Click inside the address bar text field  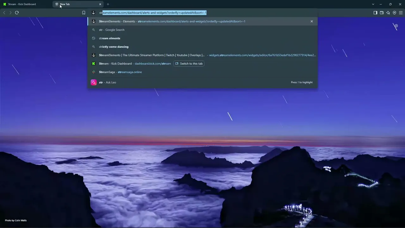(202, 13)
